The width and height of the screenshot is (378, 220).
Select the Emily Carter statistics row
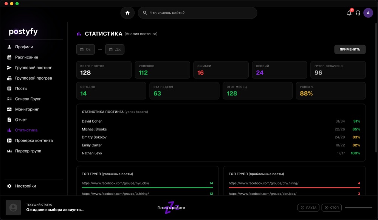tap(221, 145)
